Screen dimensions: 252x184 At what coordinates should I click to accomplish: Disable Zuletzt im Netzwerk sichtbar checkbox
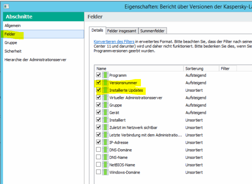click(98, 127)
